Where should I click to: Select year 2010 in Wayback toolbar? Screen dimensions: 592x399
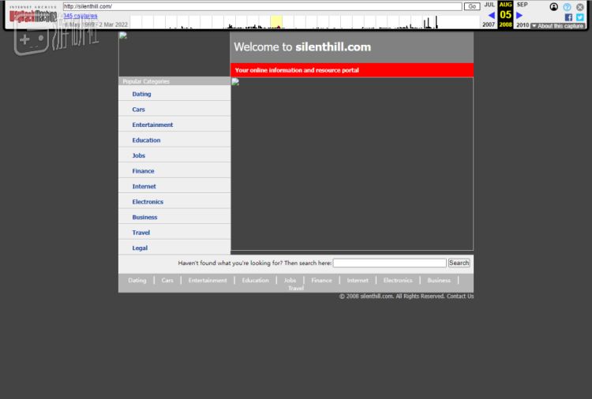pos(523,25)
